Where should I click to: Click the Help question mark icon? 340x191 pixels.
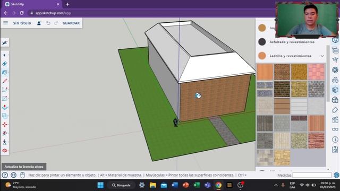tap(5, 175)
